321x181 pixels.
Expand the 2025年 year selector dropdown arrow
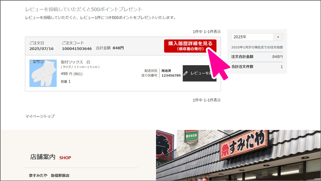click(278, 37)
